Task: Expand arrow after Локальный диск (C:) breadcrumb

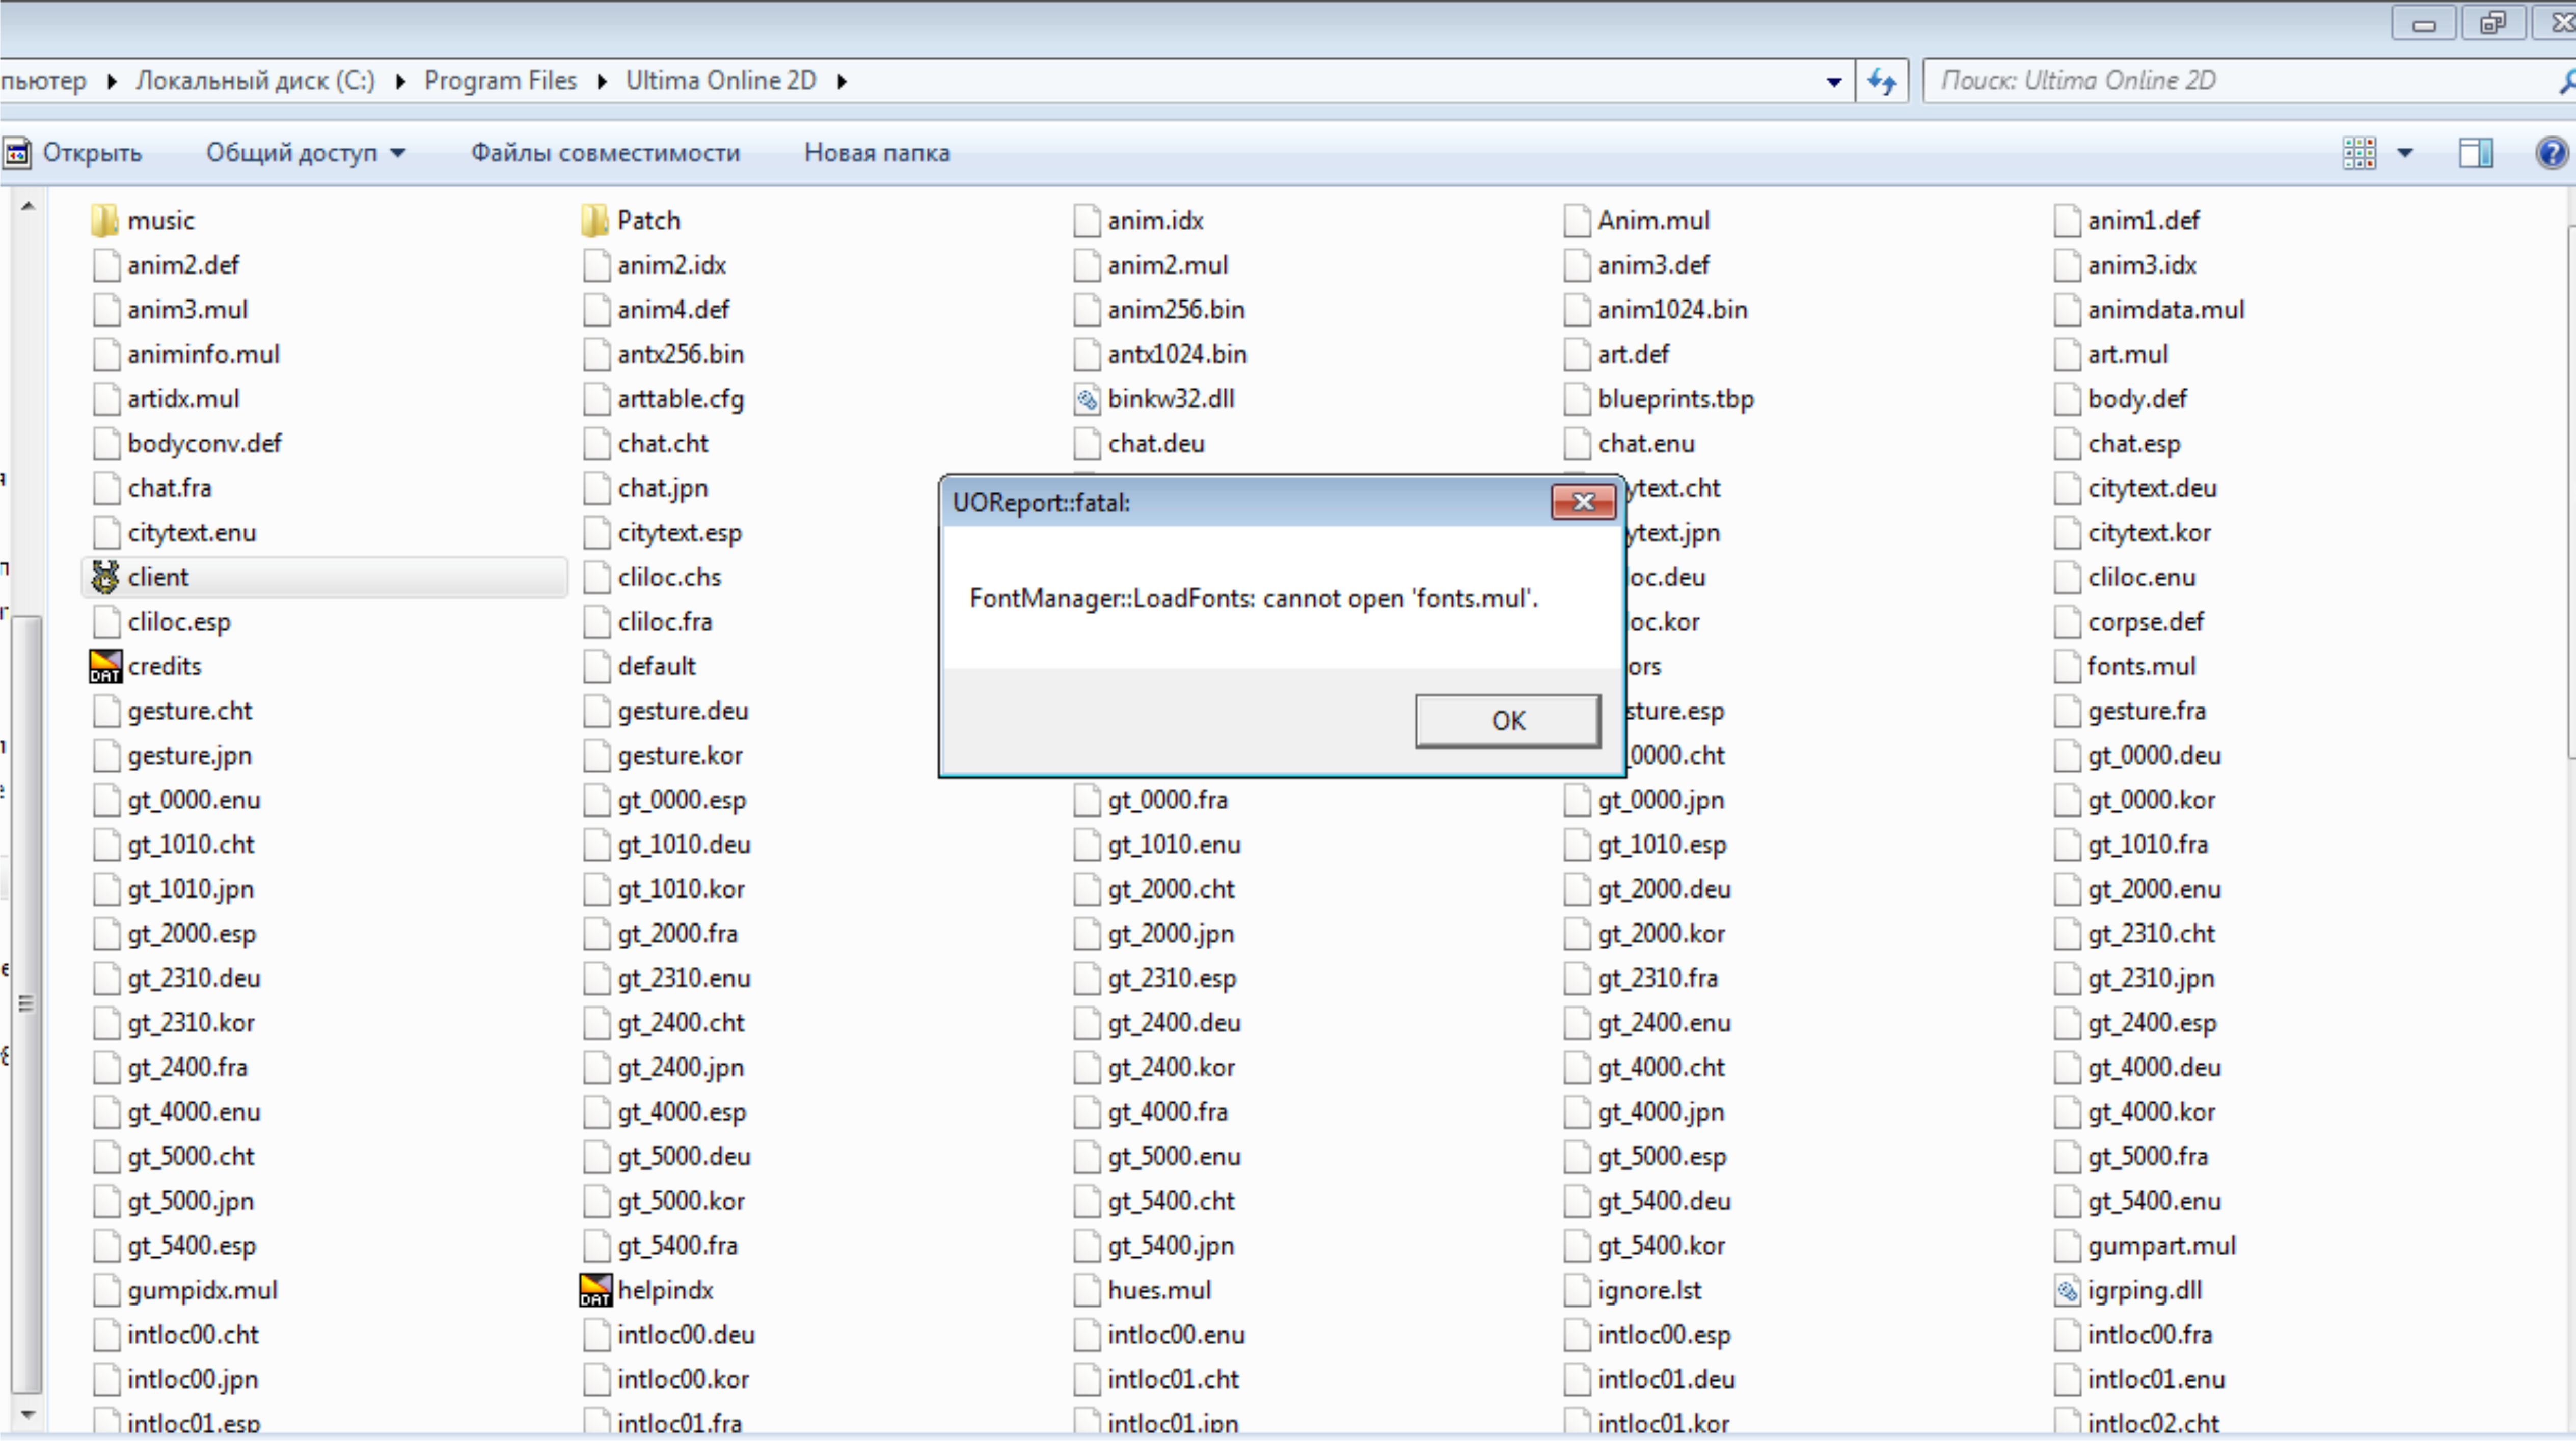Action: click(400, 81)
